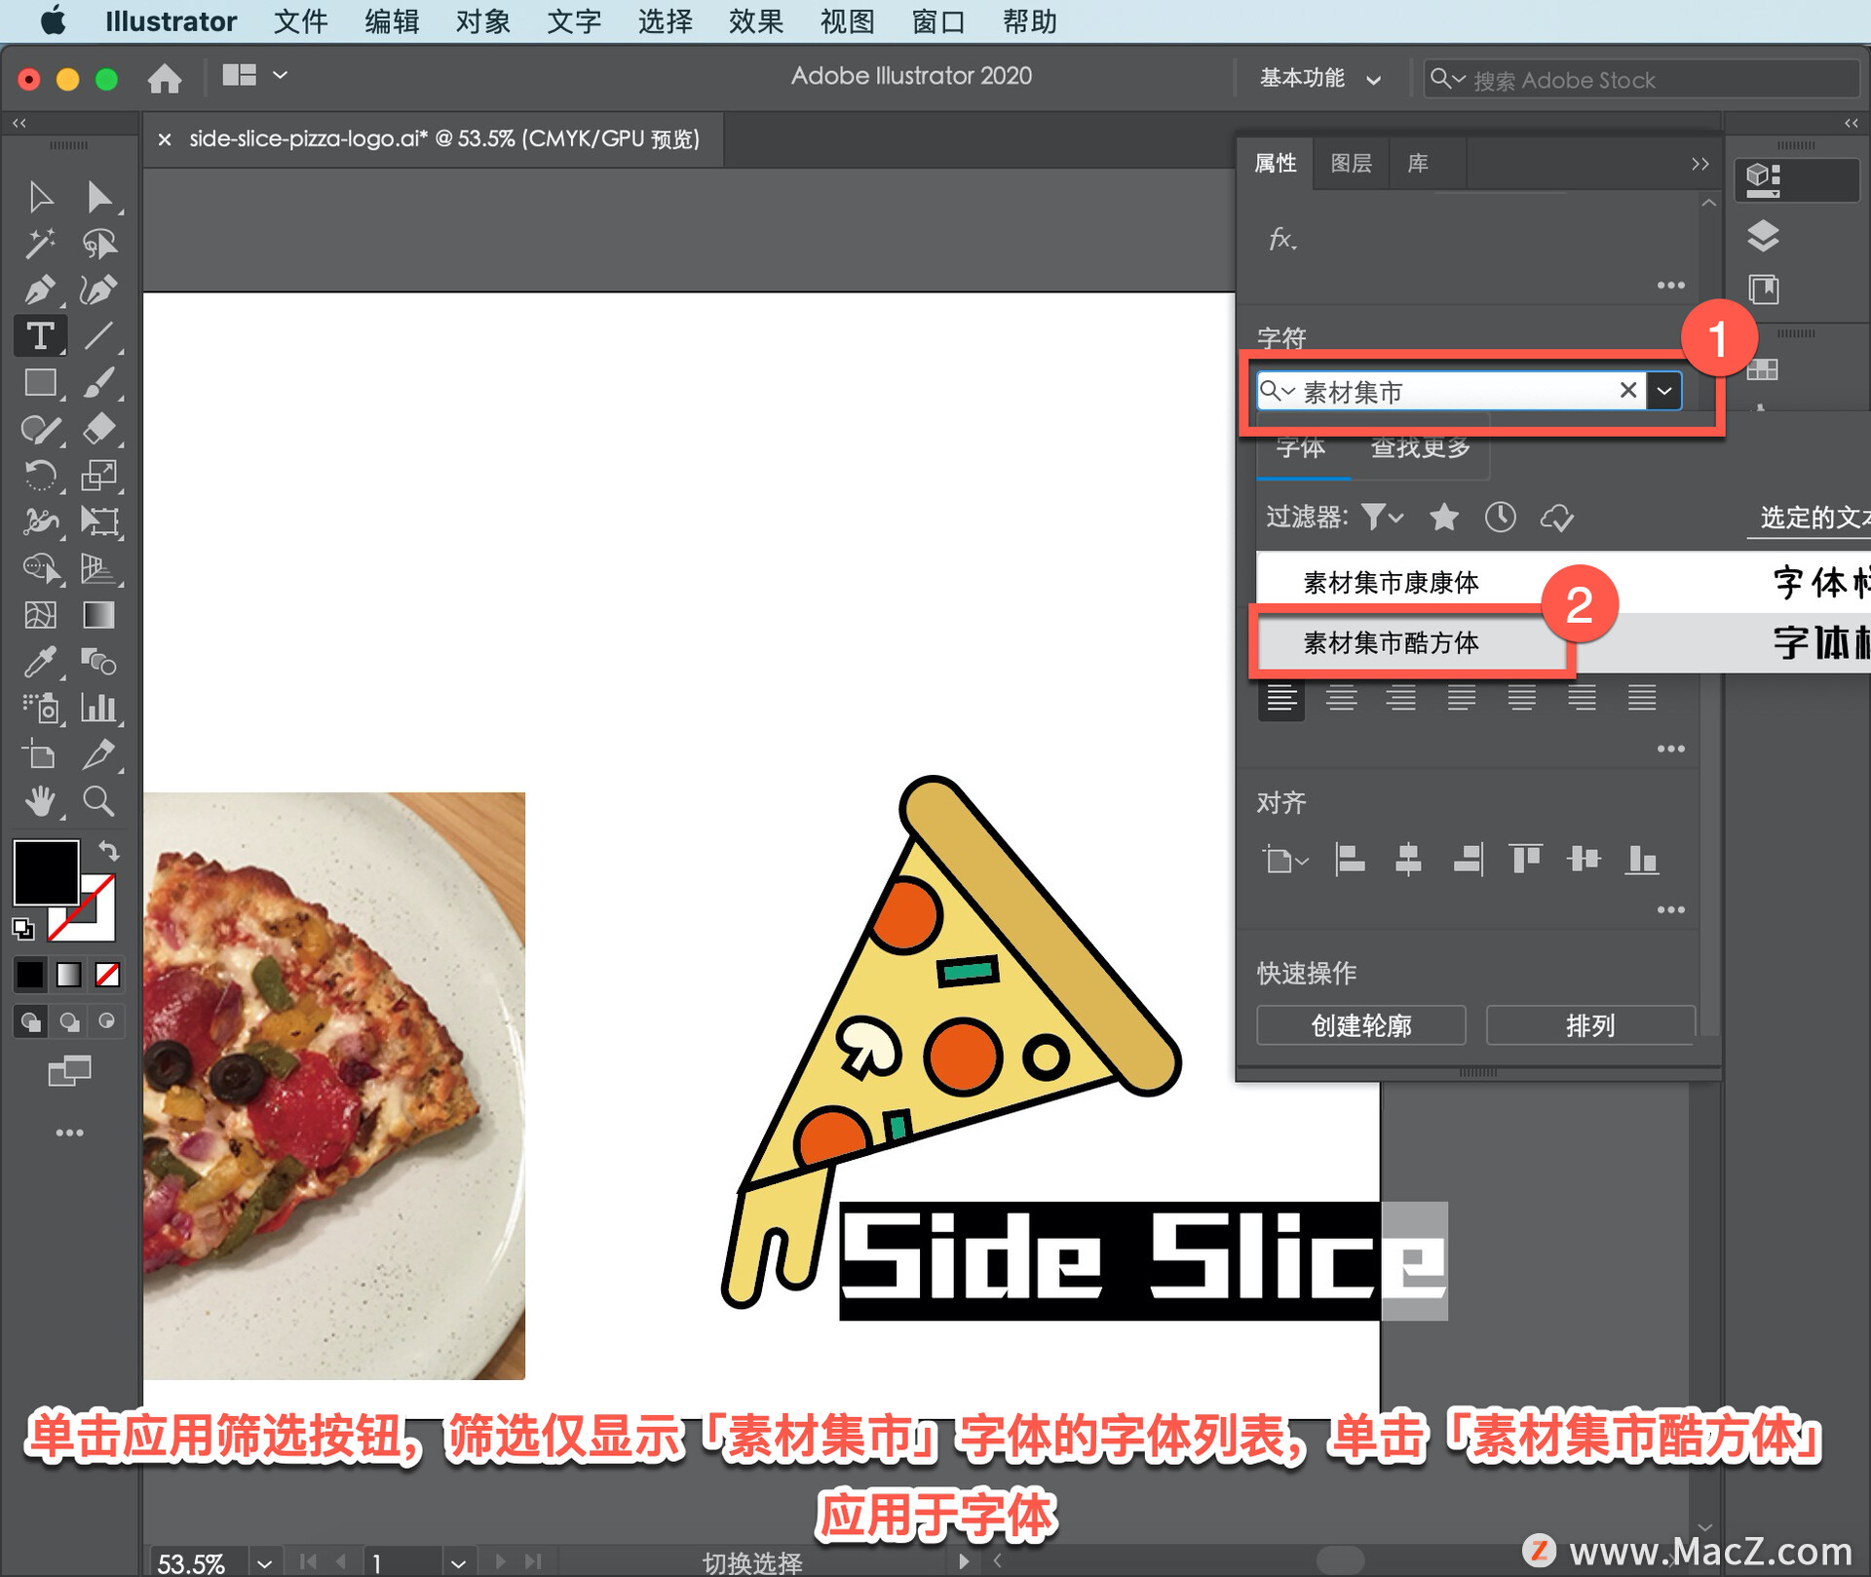Open font classification filter dropdown

(x=1382, y=517)
